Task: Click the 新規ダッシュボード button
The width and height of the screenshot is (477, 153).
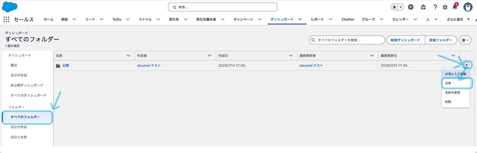Action: pyautogui.click(x=405, y=40)
